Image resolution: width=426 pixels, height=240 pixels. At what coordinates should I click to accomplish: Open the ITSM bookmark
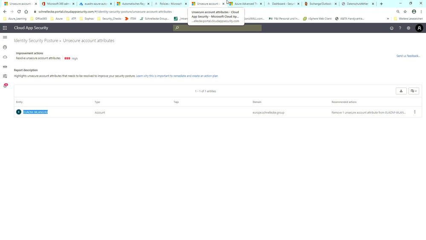coord(130,19)
